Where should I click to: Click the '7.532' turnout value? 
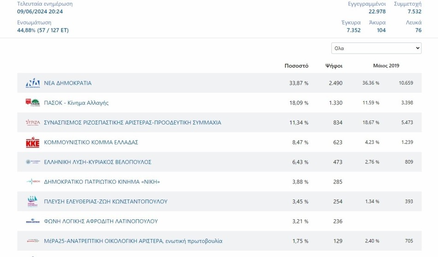point(414,11)
